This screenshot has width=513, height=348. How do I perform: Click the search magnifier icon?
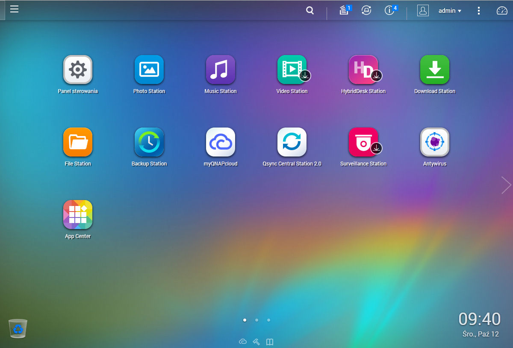pos(310,11)
